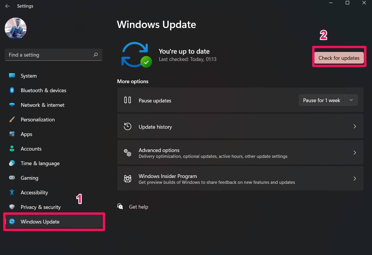Image resolution: width=372 pixels, height=255 pixels.
Task: Open the Gaming controller icon
Action: 12,178
